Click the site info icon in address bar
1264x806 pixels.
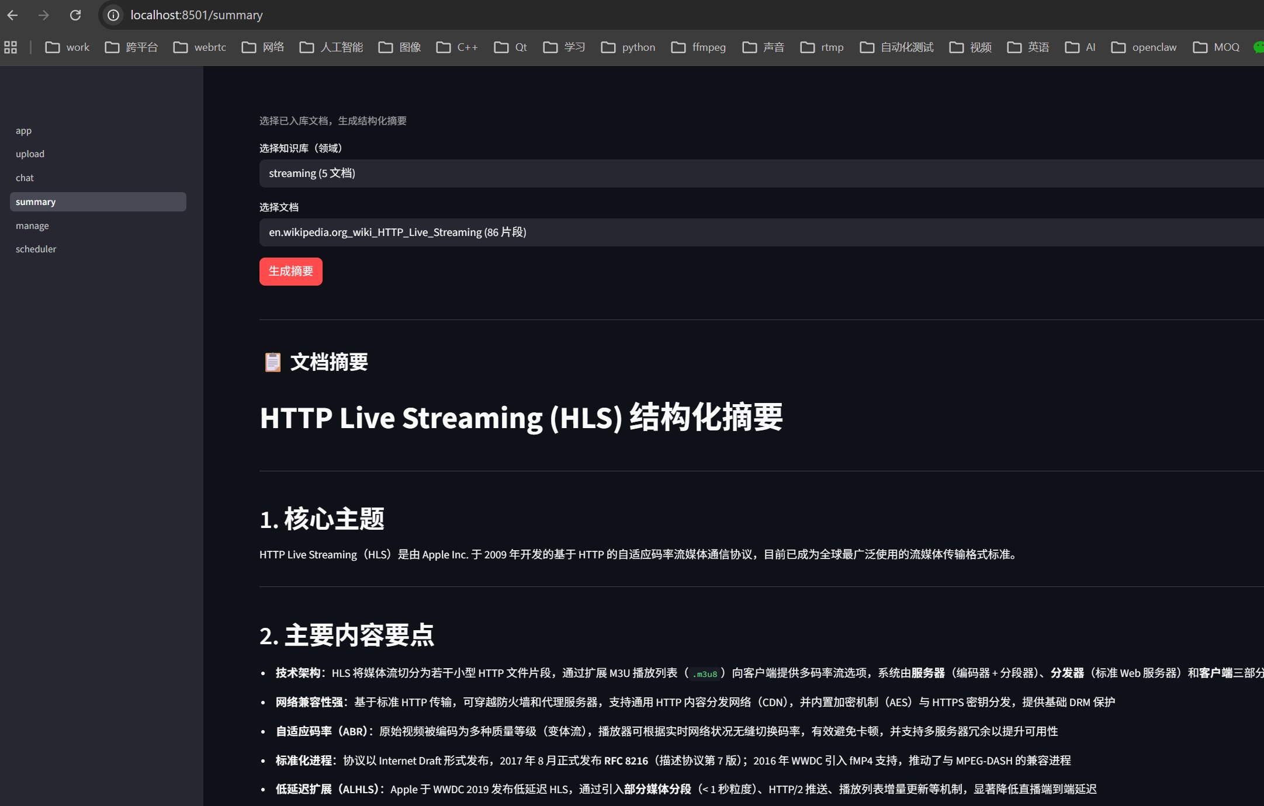tap(113, 15)
